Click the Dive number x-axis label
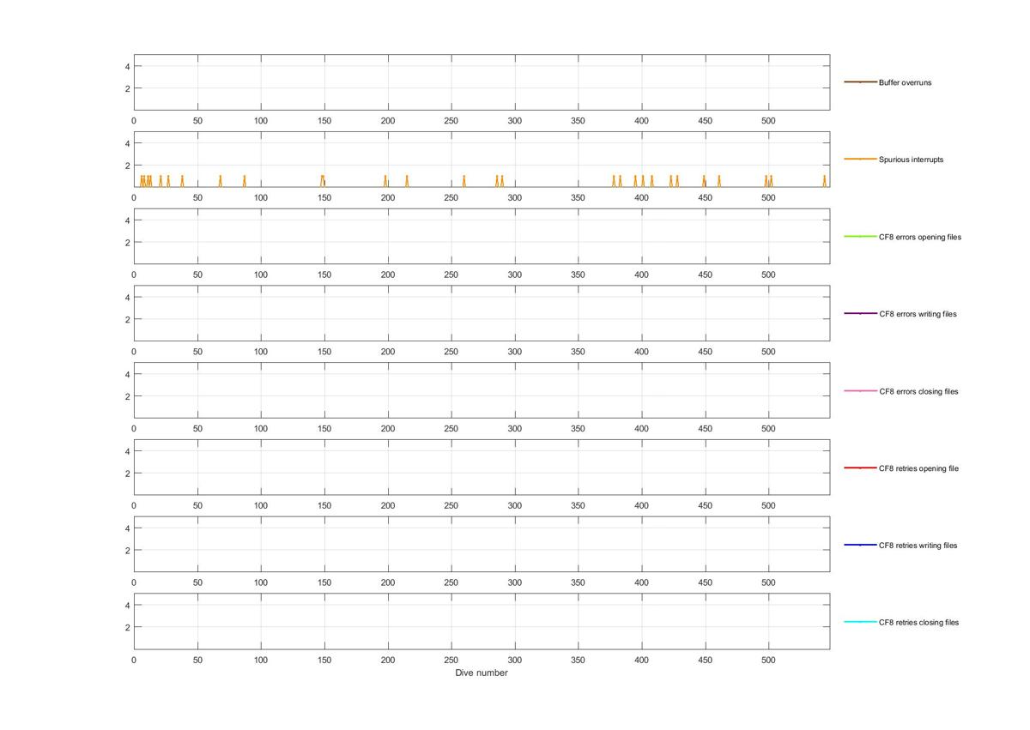1030x730 pixels. [x=482, y=673]
